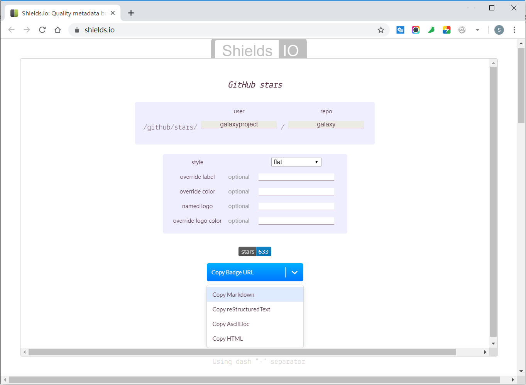Click the browser forward arrow
The image size is (526, 385).
27,30
